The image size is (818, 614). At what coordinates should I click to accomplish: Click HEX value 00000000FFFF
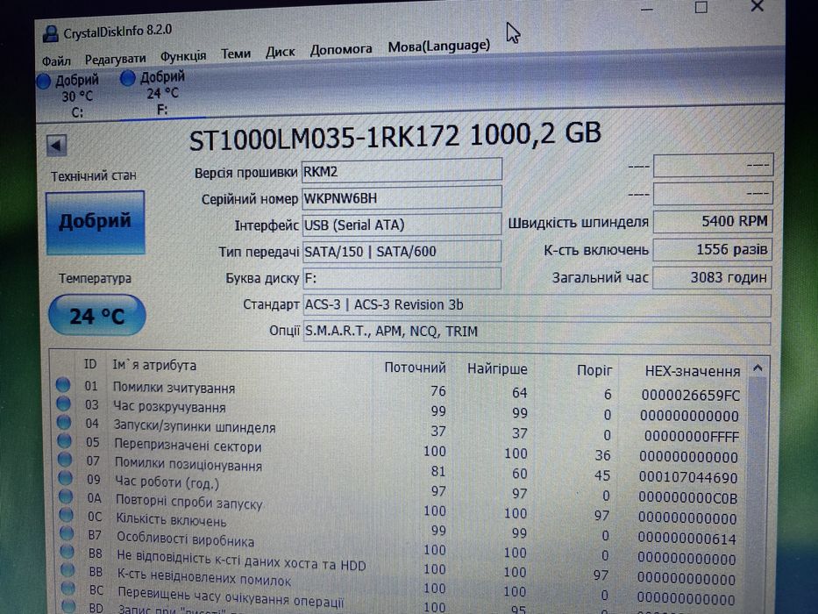point(692,436)
